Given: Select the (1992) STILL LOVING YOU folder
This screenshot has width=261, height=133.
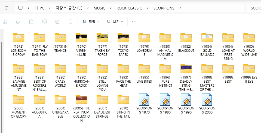Looking at the screenshot, I should 102,77.
